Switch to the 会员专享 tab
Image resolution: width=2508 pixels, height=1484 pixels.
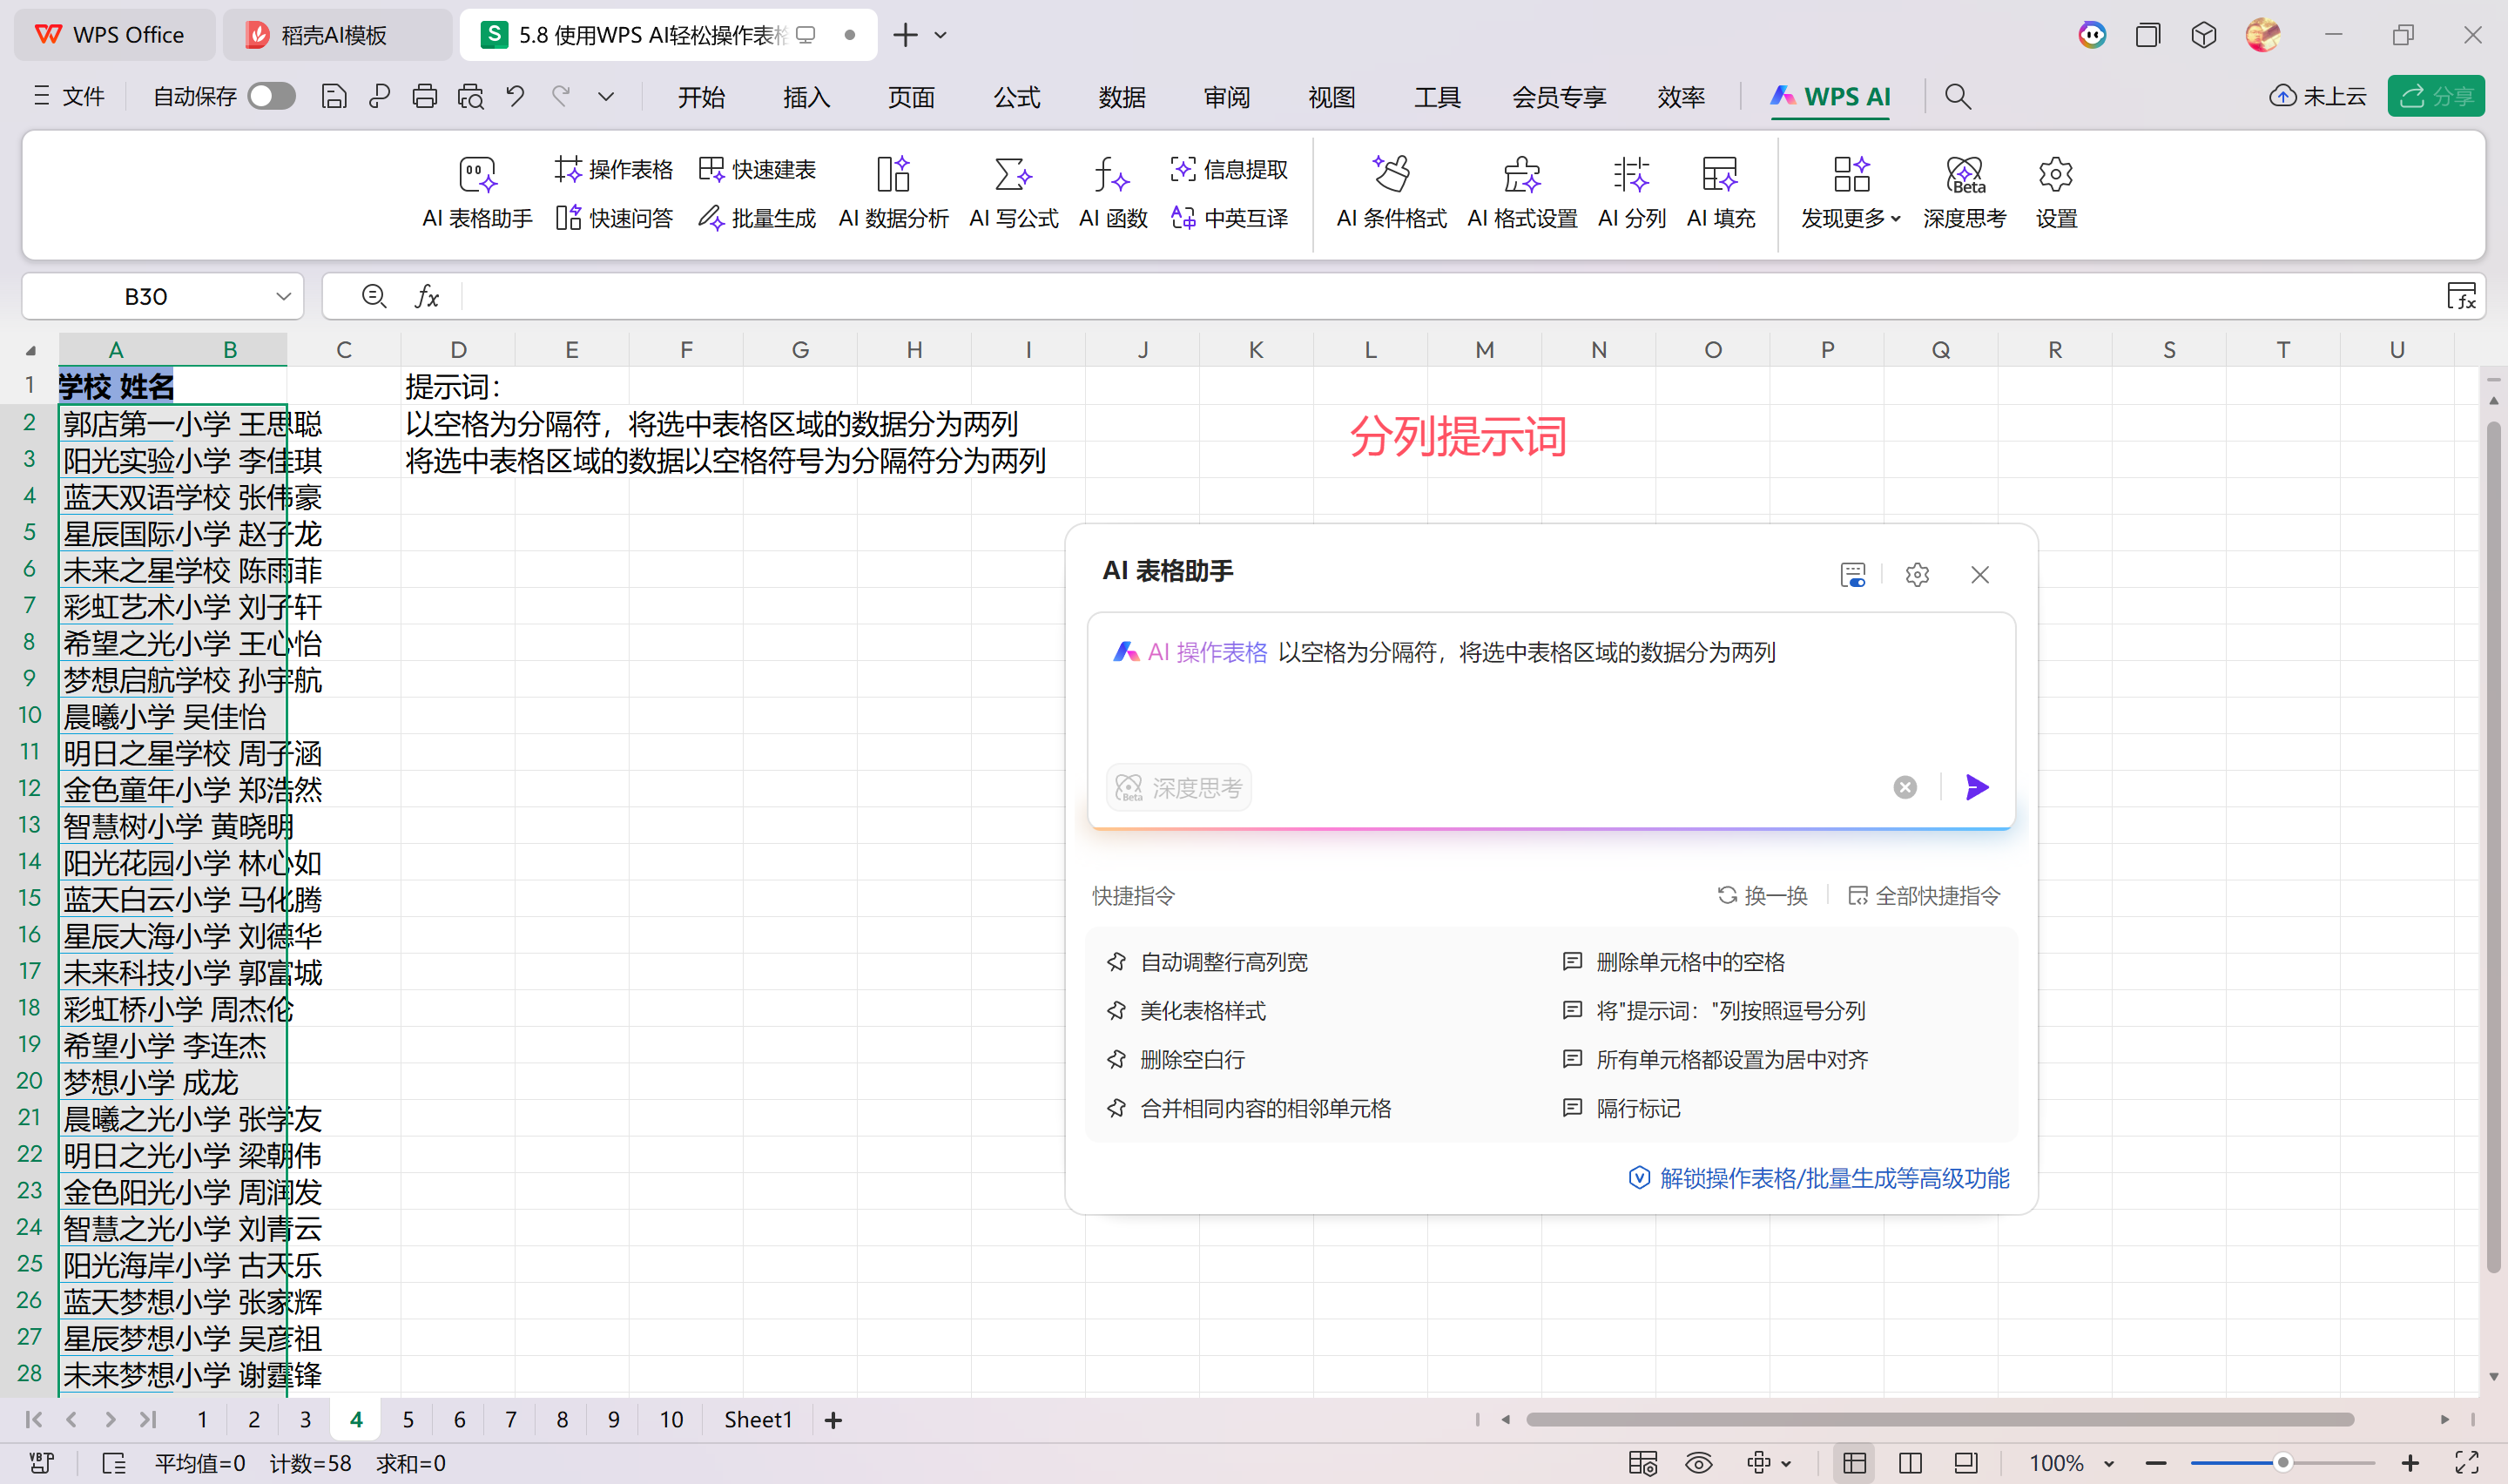click(1559, 96)
